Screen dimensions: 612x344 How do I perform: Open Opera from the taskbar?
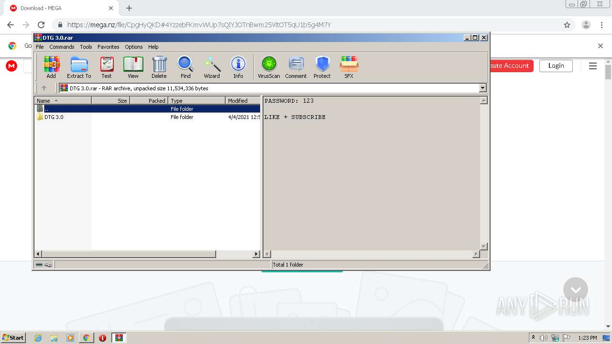[x=102, y=338]
